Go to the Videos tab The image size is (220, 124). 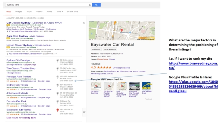pyautogui.click(x=39, y=12)
